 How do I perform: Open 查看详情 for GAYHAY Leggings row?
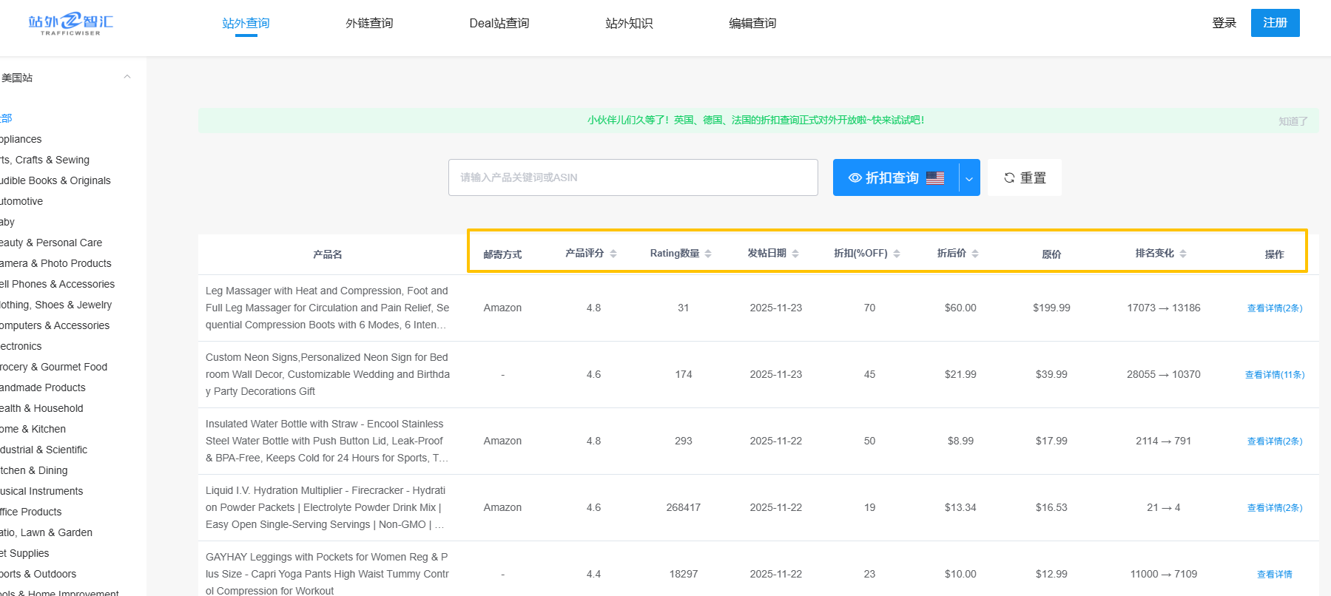tap(1275, 575)
